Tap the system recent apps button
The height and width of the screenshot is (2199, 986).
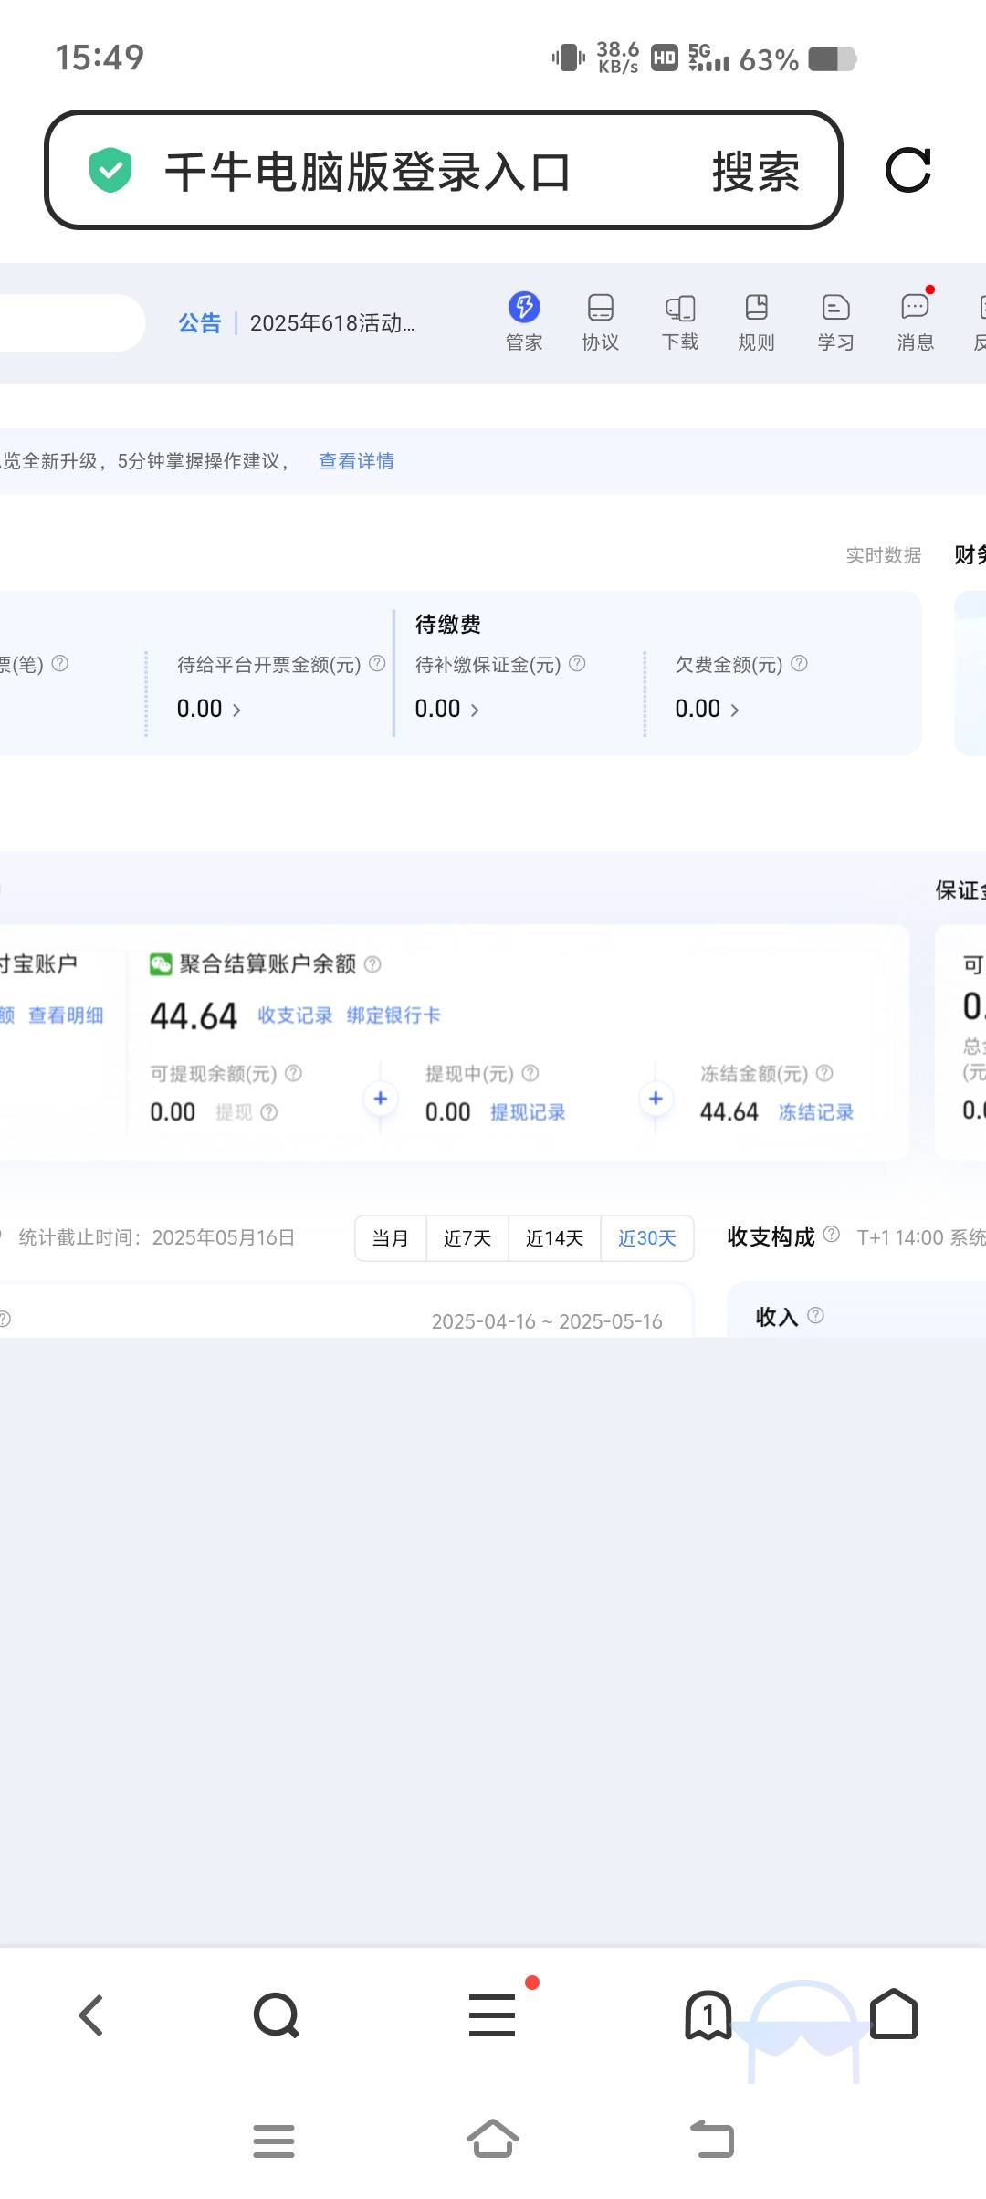[274, 2141]
